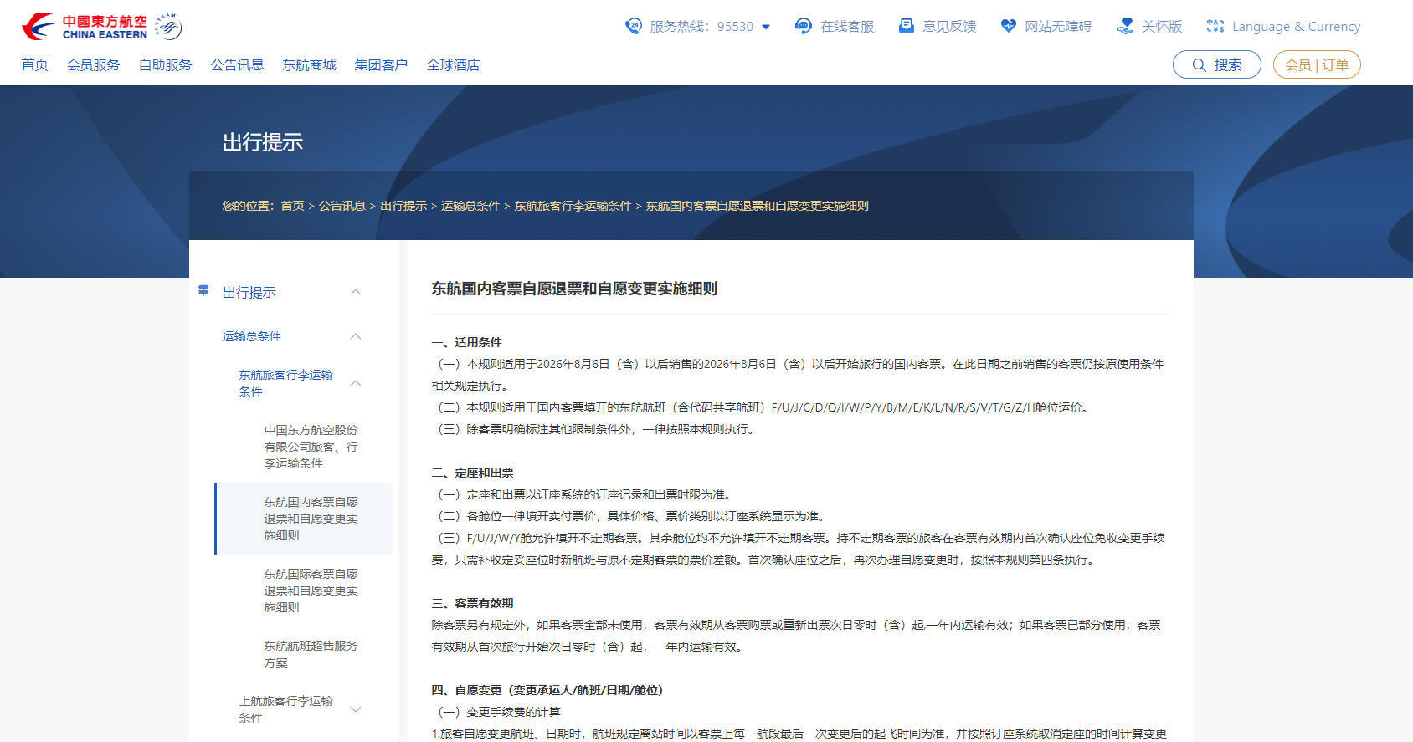
Task: Open sidebar item 东航国际客票自愿退票和自愿变更实施细则
Action: click(311, 591)
